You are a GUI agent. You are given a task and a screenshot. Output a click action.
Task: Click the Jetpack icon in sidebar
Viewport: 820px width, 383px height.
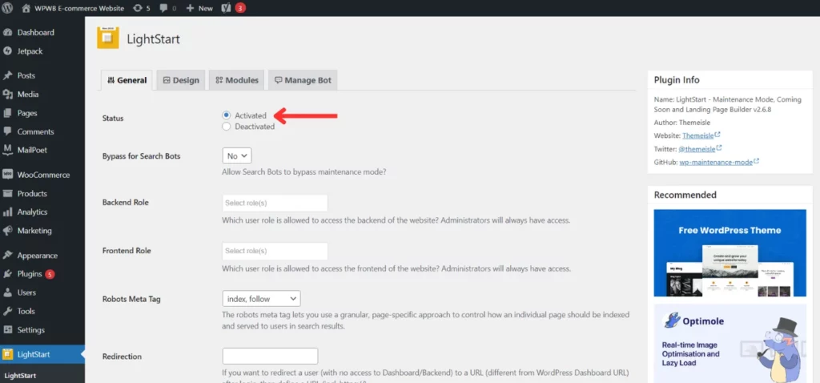pyautogui.click(x=7, y=51)
